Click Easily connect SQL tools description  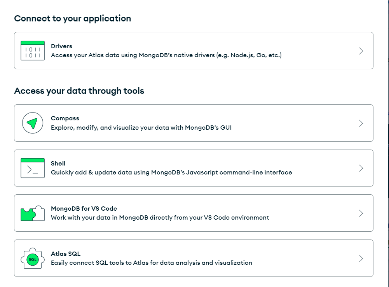152,262
